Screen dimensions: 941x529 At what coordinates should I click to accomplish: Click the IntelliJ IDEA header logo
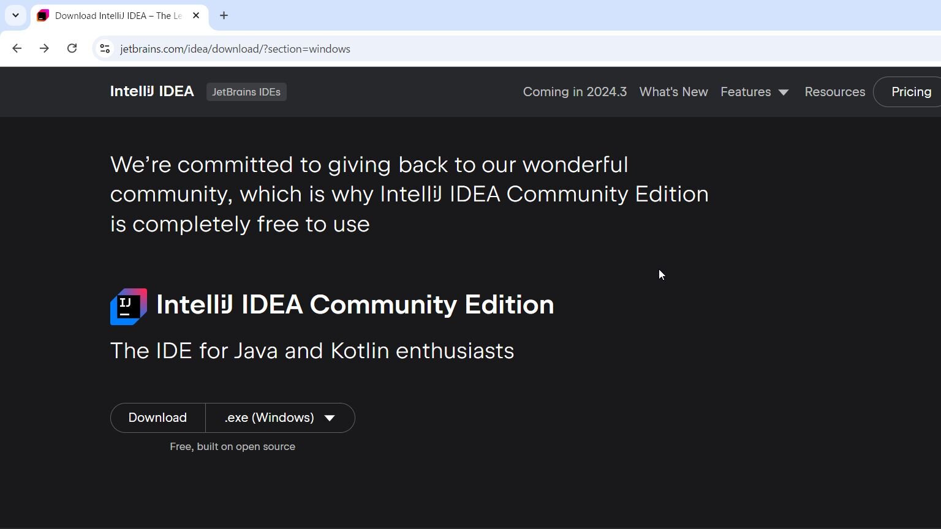point(152,91)
